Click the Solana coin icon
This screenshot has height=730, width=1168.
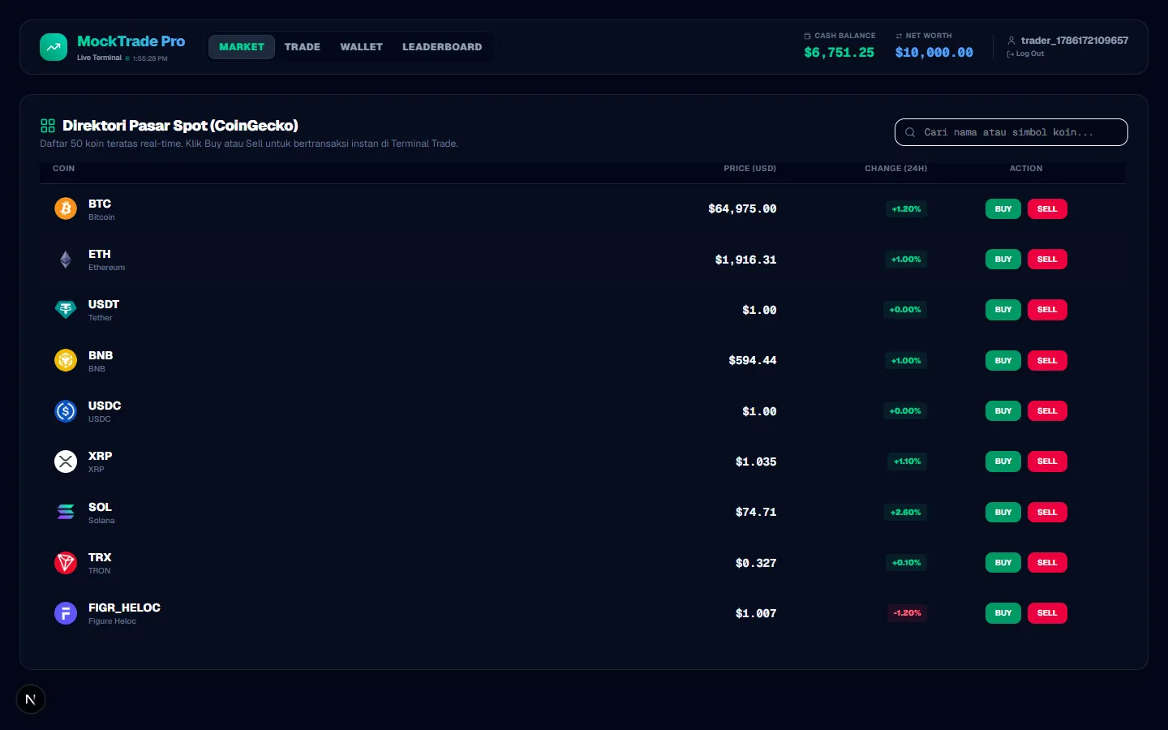click(x=66, y=512)
